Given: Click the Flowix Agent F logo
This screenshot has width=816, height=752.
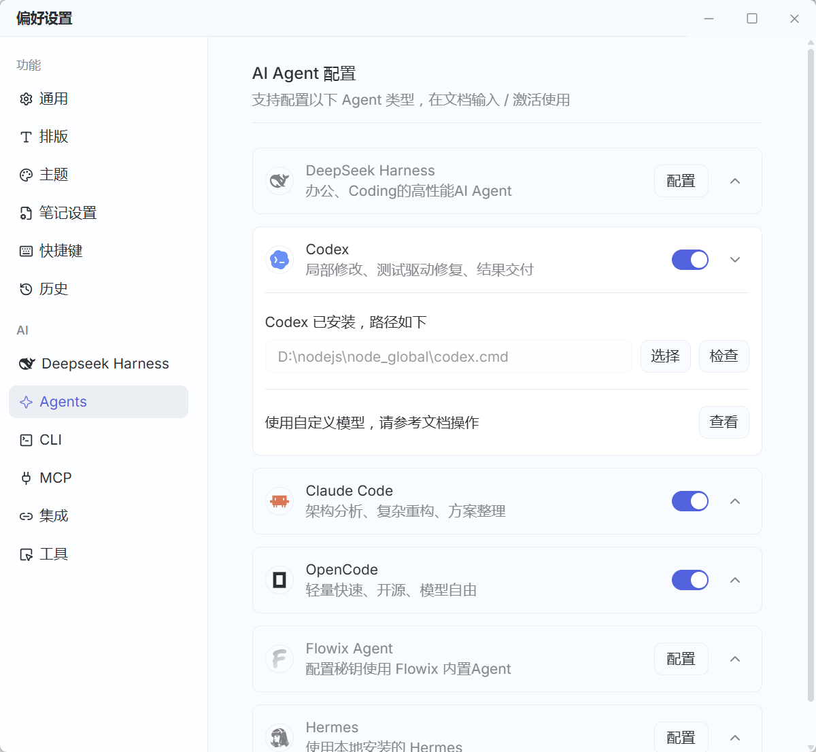Looking at the screenshot, I should [279, 659].
